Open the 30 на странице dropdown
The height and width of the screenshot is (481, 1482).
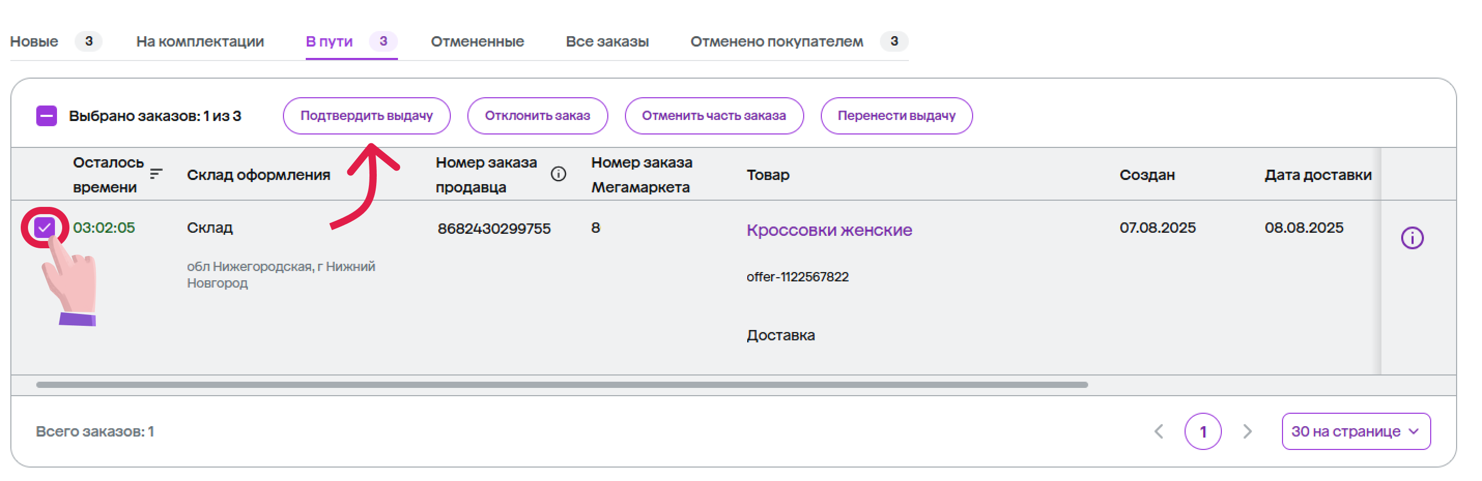click(x=1356, y=431)
